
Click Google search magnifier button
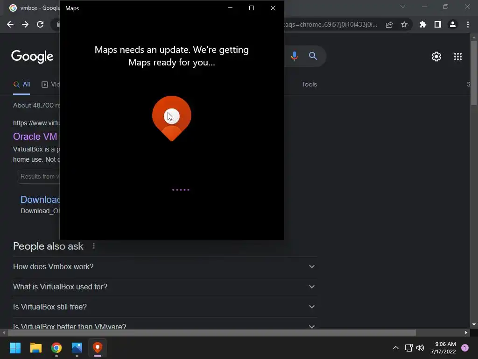point(313,56)
